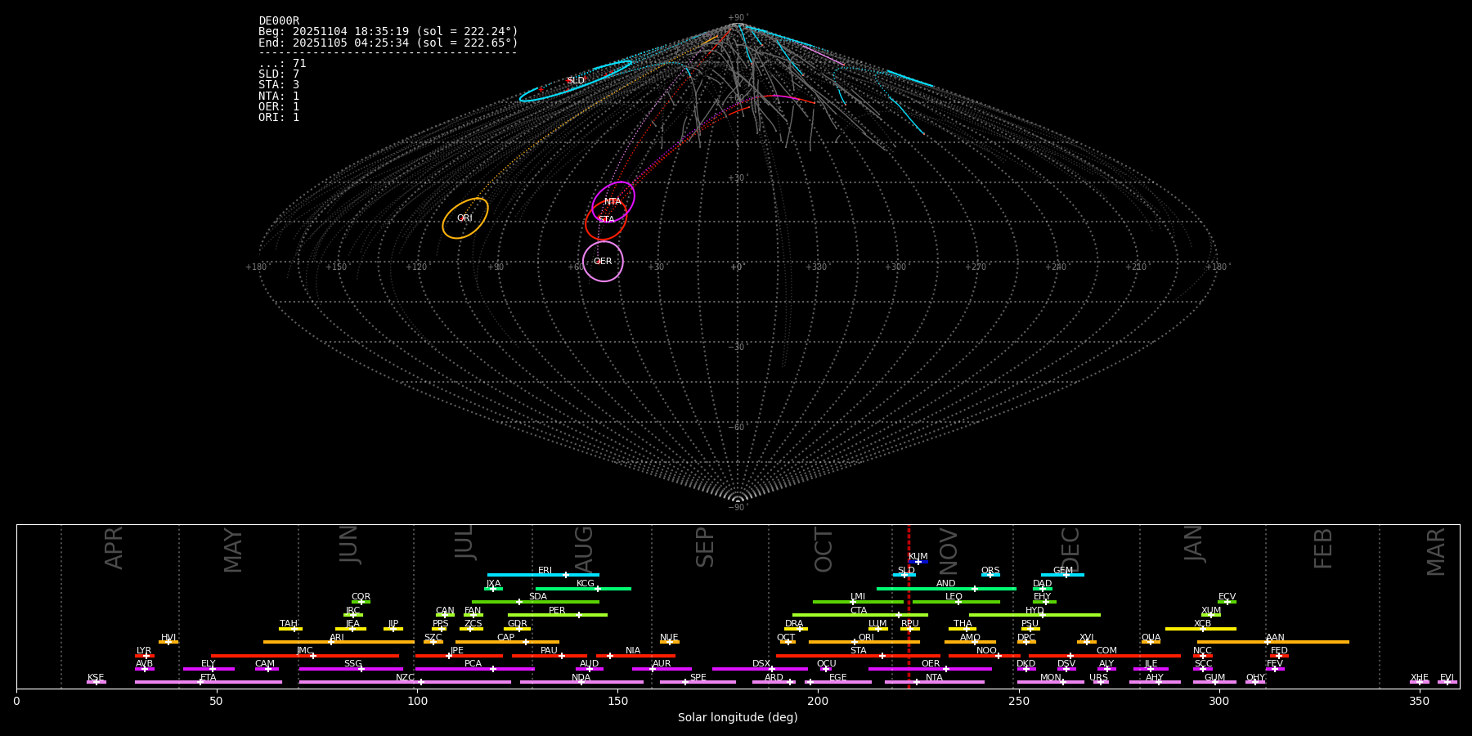Click the AUG month label
Image resolution: width=1472 pixels, height=736 pixels.
coord(584,548)
